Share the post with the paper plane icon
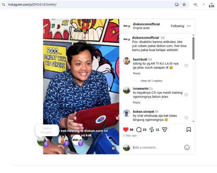Image resolution: width=217 pixels, height=173 pixels. point(164,130)
